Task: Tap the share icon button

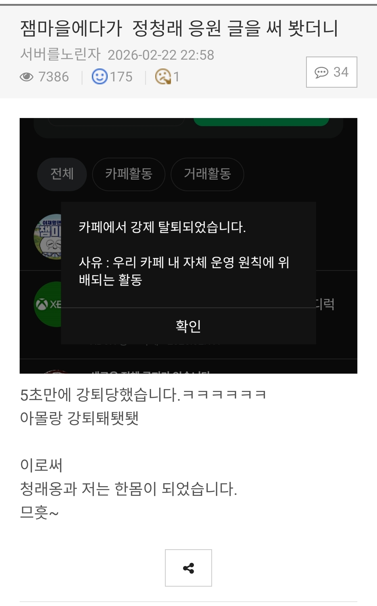Action: tap(188, 568)
